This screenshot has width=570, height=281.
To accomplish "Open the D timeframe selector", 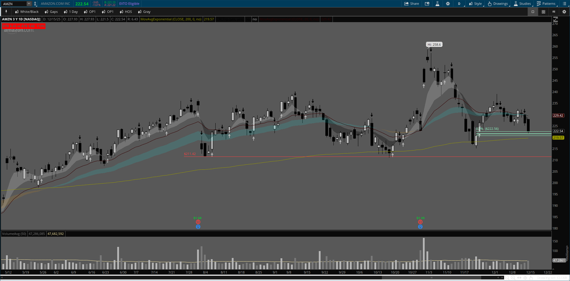I will pyautogui.click(x=459, y=3).
